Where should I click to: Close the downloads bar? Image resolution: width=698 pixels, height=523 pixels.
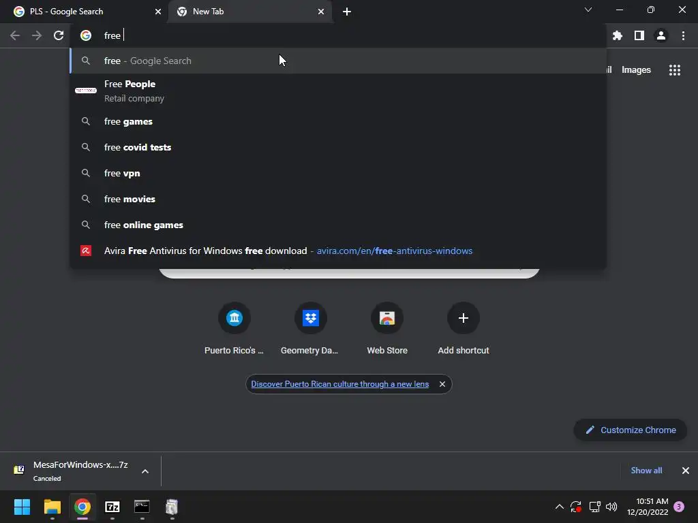tap(686, 471)
